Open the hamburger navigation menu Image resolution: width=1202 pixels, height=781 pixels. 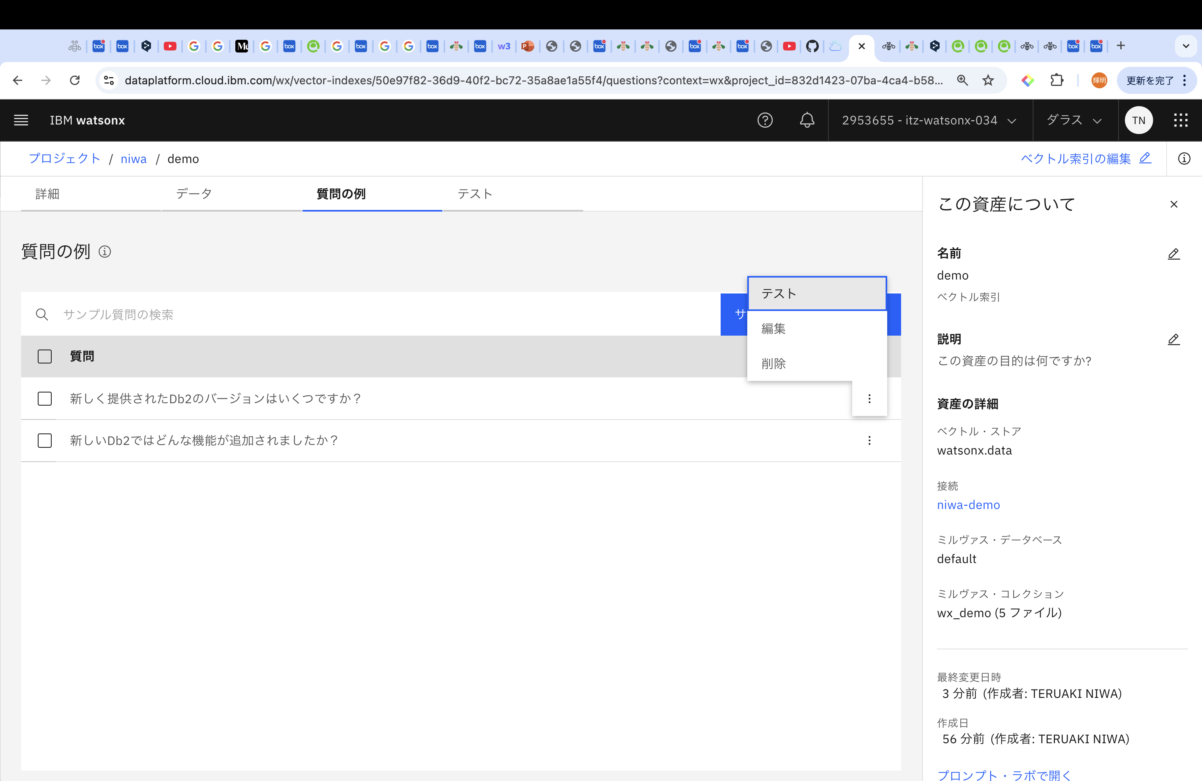(x=21, y=120)
